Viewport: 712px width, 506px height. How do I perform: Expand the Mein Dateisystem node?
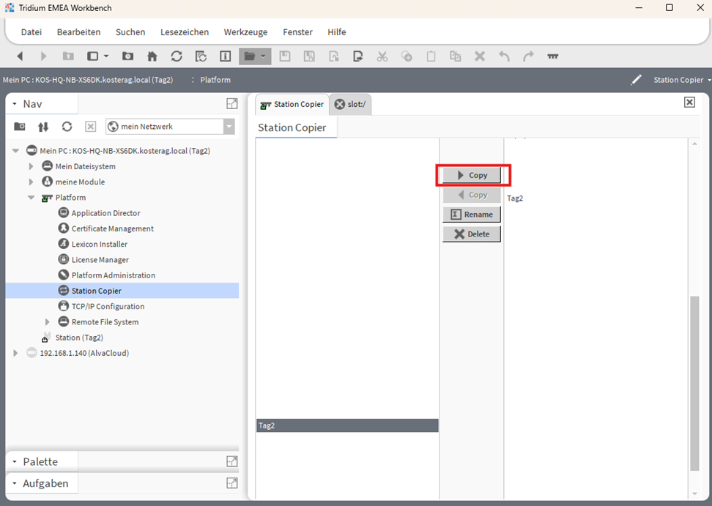[x=31, y=166]
